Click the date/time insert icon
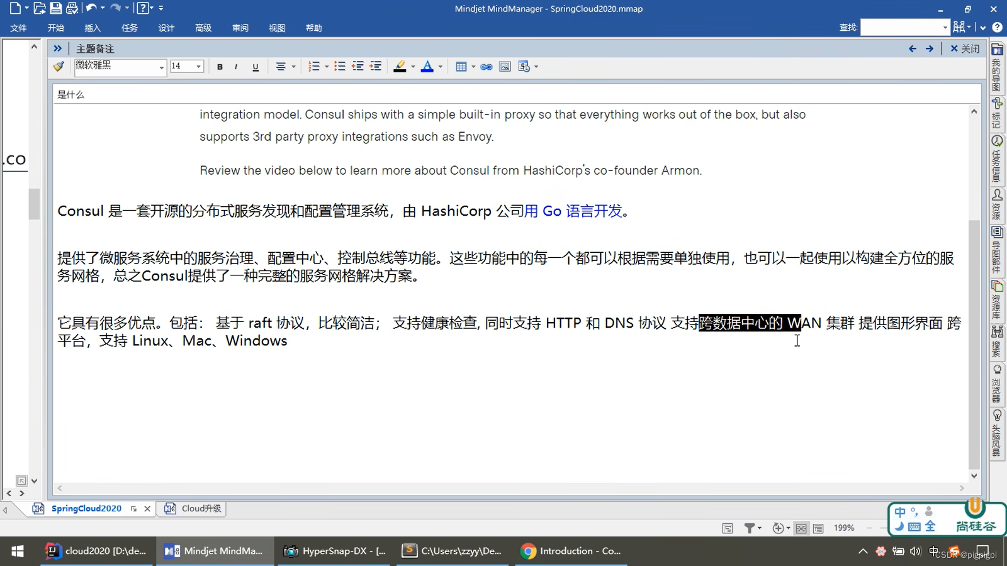Image resolution: width=1007 pixels, height=566 pixels. (x=524, y=67)
